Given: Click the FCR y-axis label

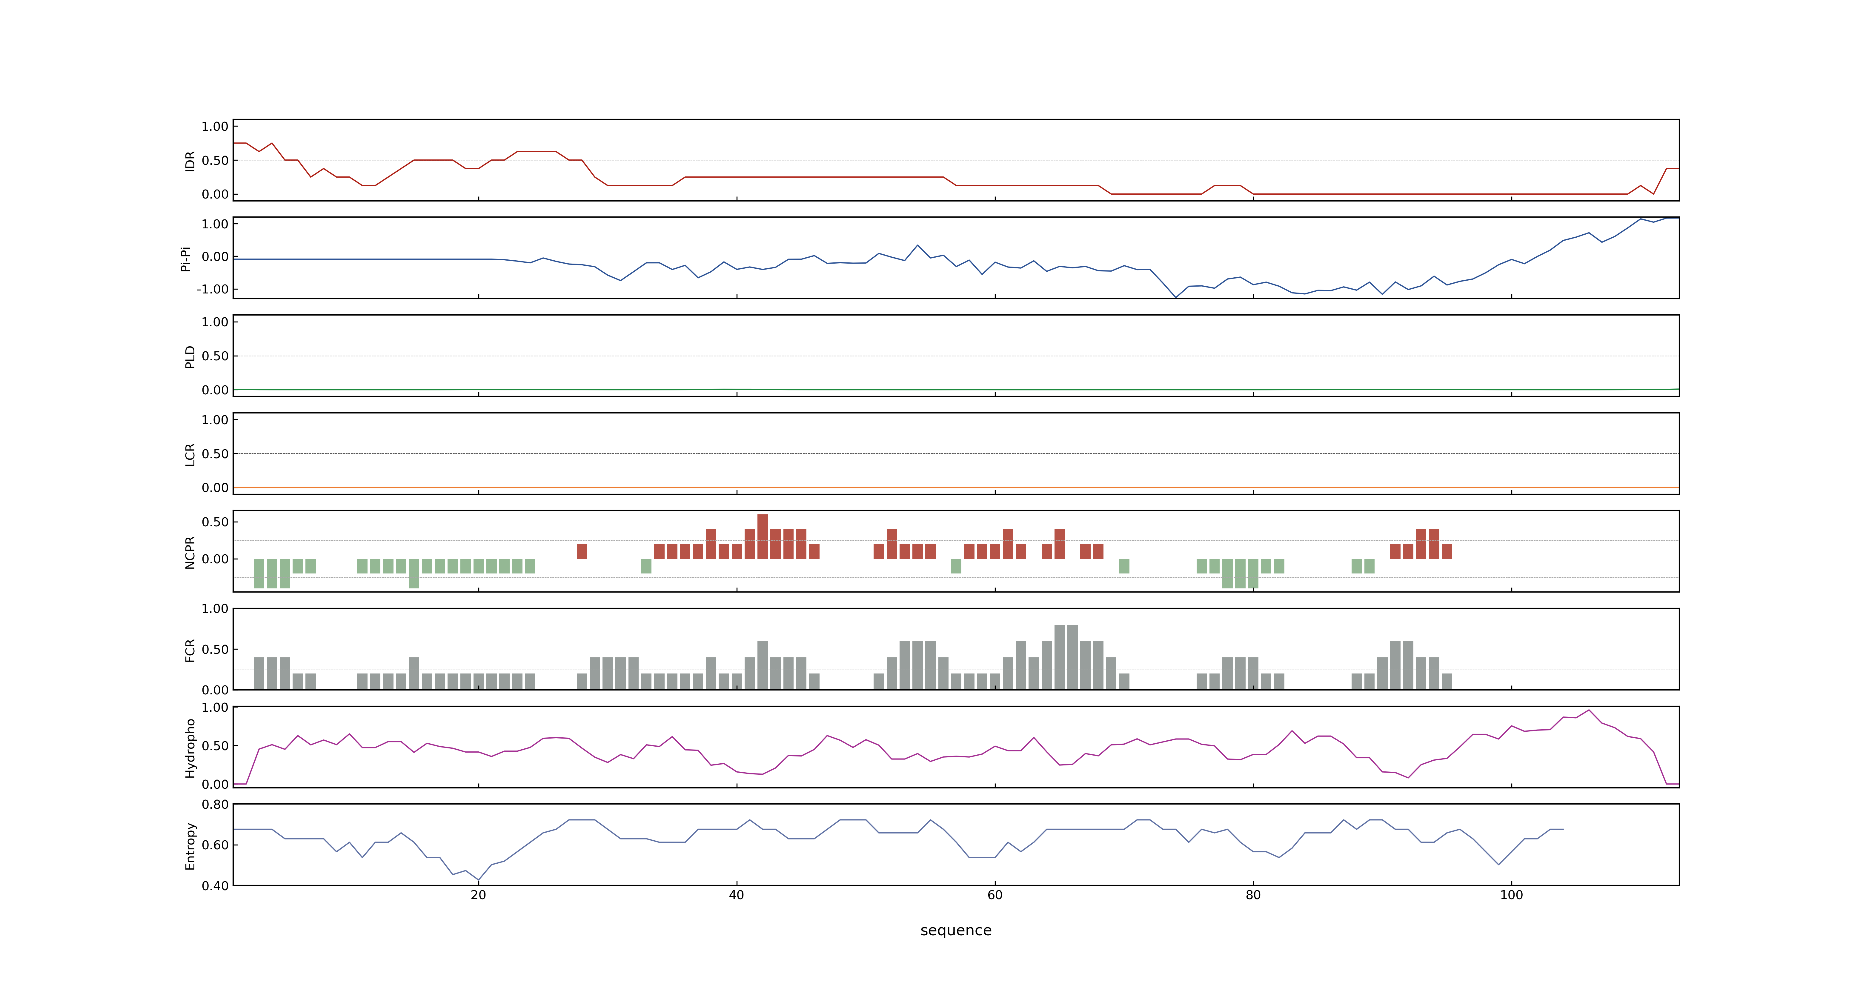Looking at the screenshot, I should (x=190, y=650).
